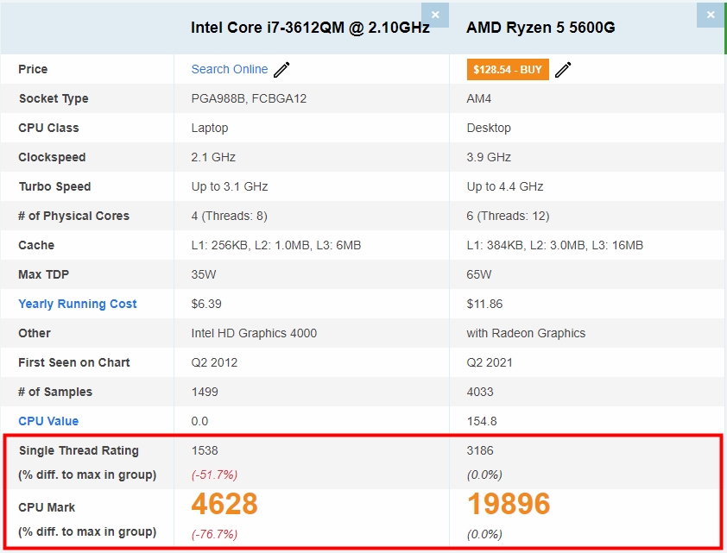The width and height of the screenshot is (727, 553).
Task: Open Yearly Running Cost link
Action: point(78,304)
